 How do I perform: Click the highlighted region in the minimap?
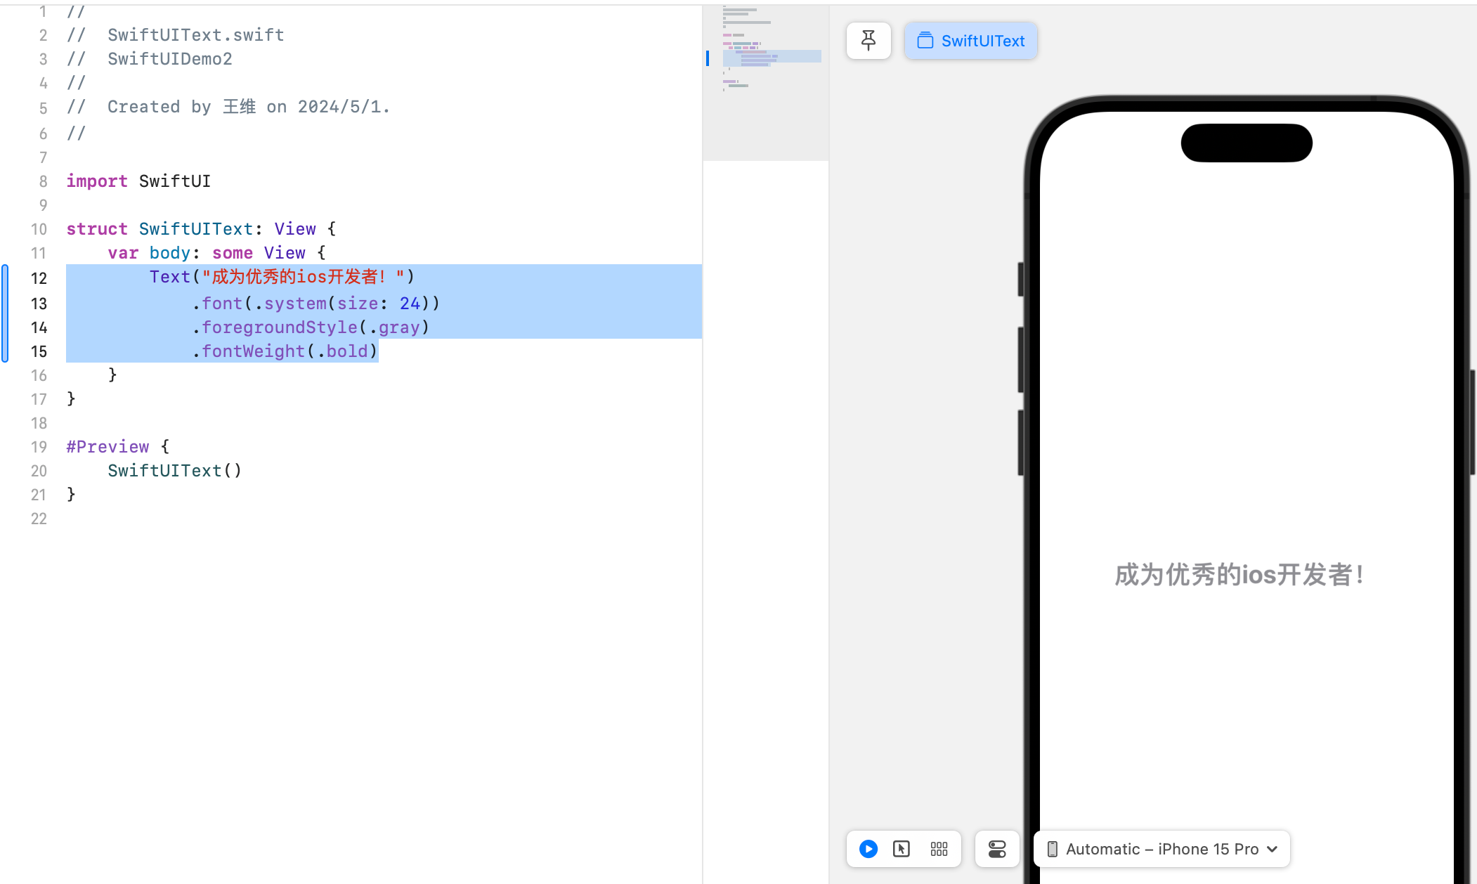(x=772, y=57)
